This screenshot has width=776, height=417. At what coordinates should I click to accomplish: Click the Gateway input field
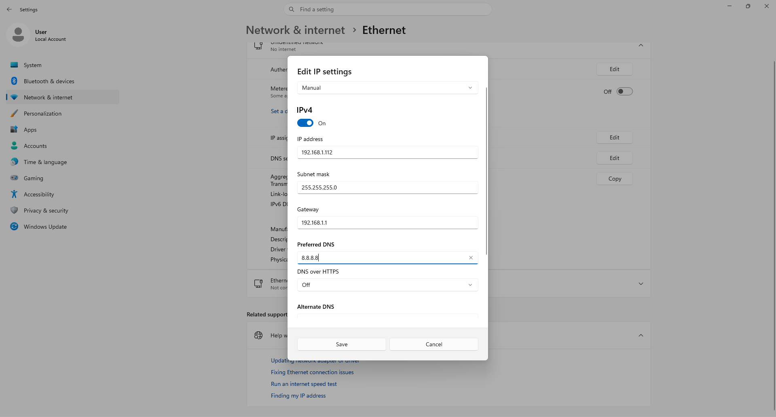point(387,223)
